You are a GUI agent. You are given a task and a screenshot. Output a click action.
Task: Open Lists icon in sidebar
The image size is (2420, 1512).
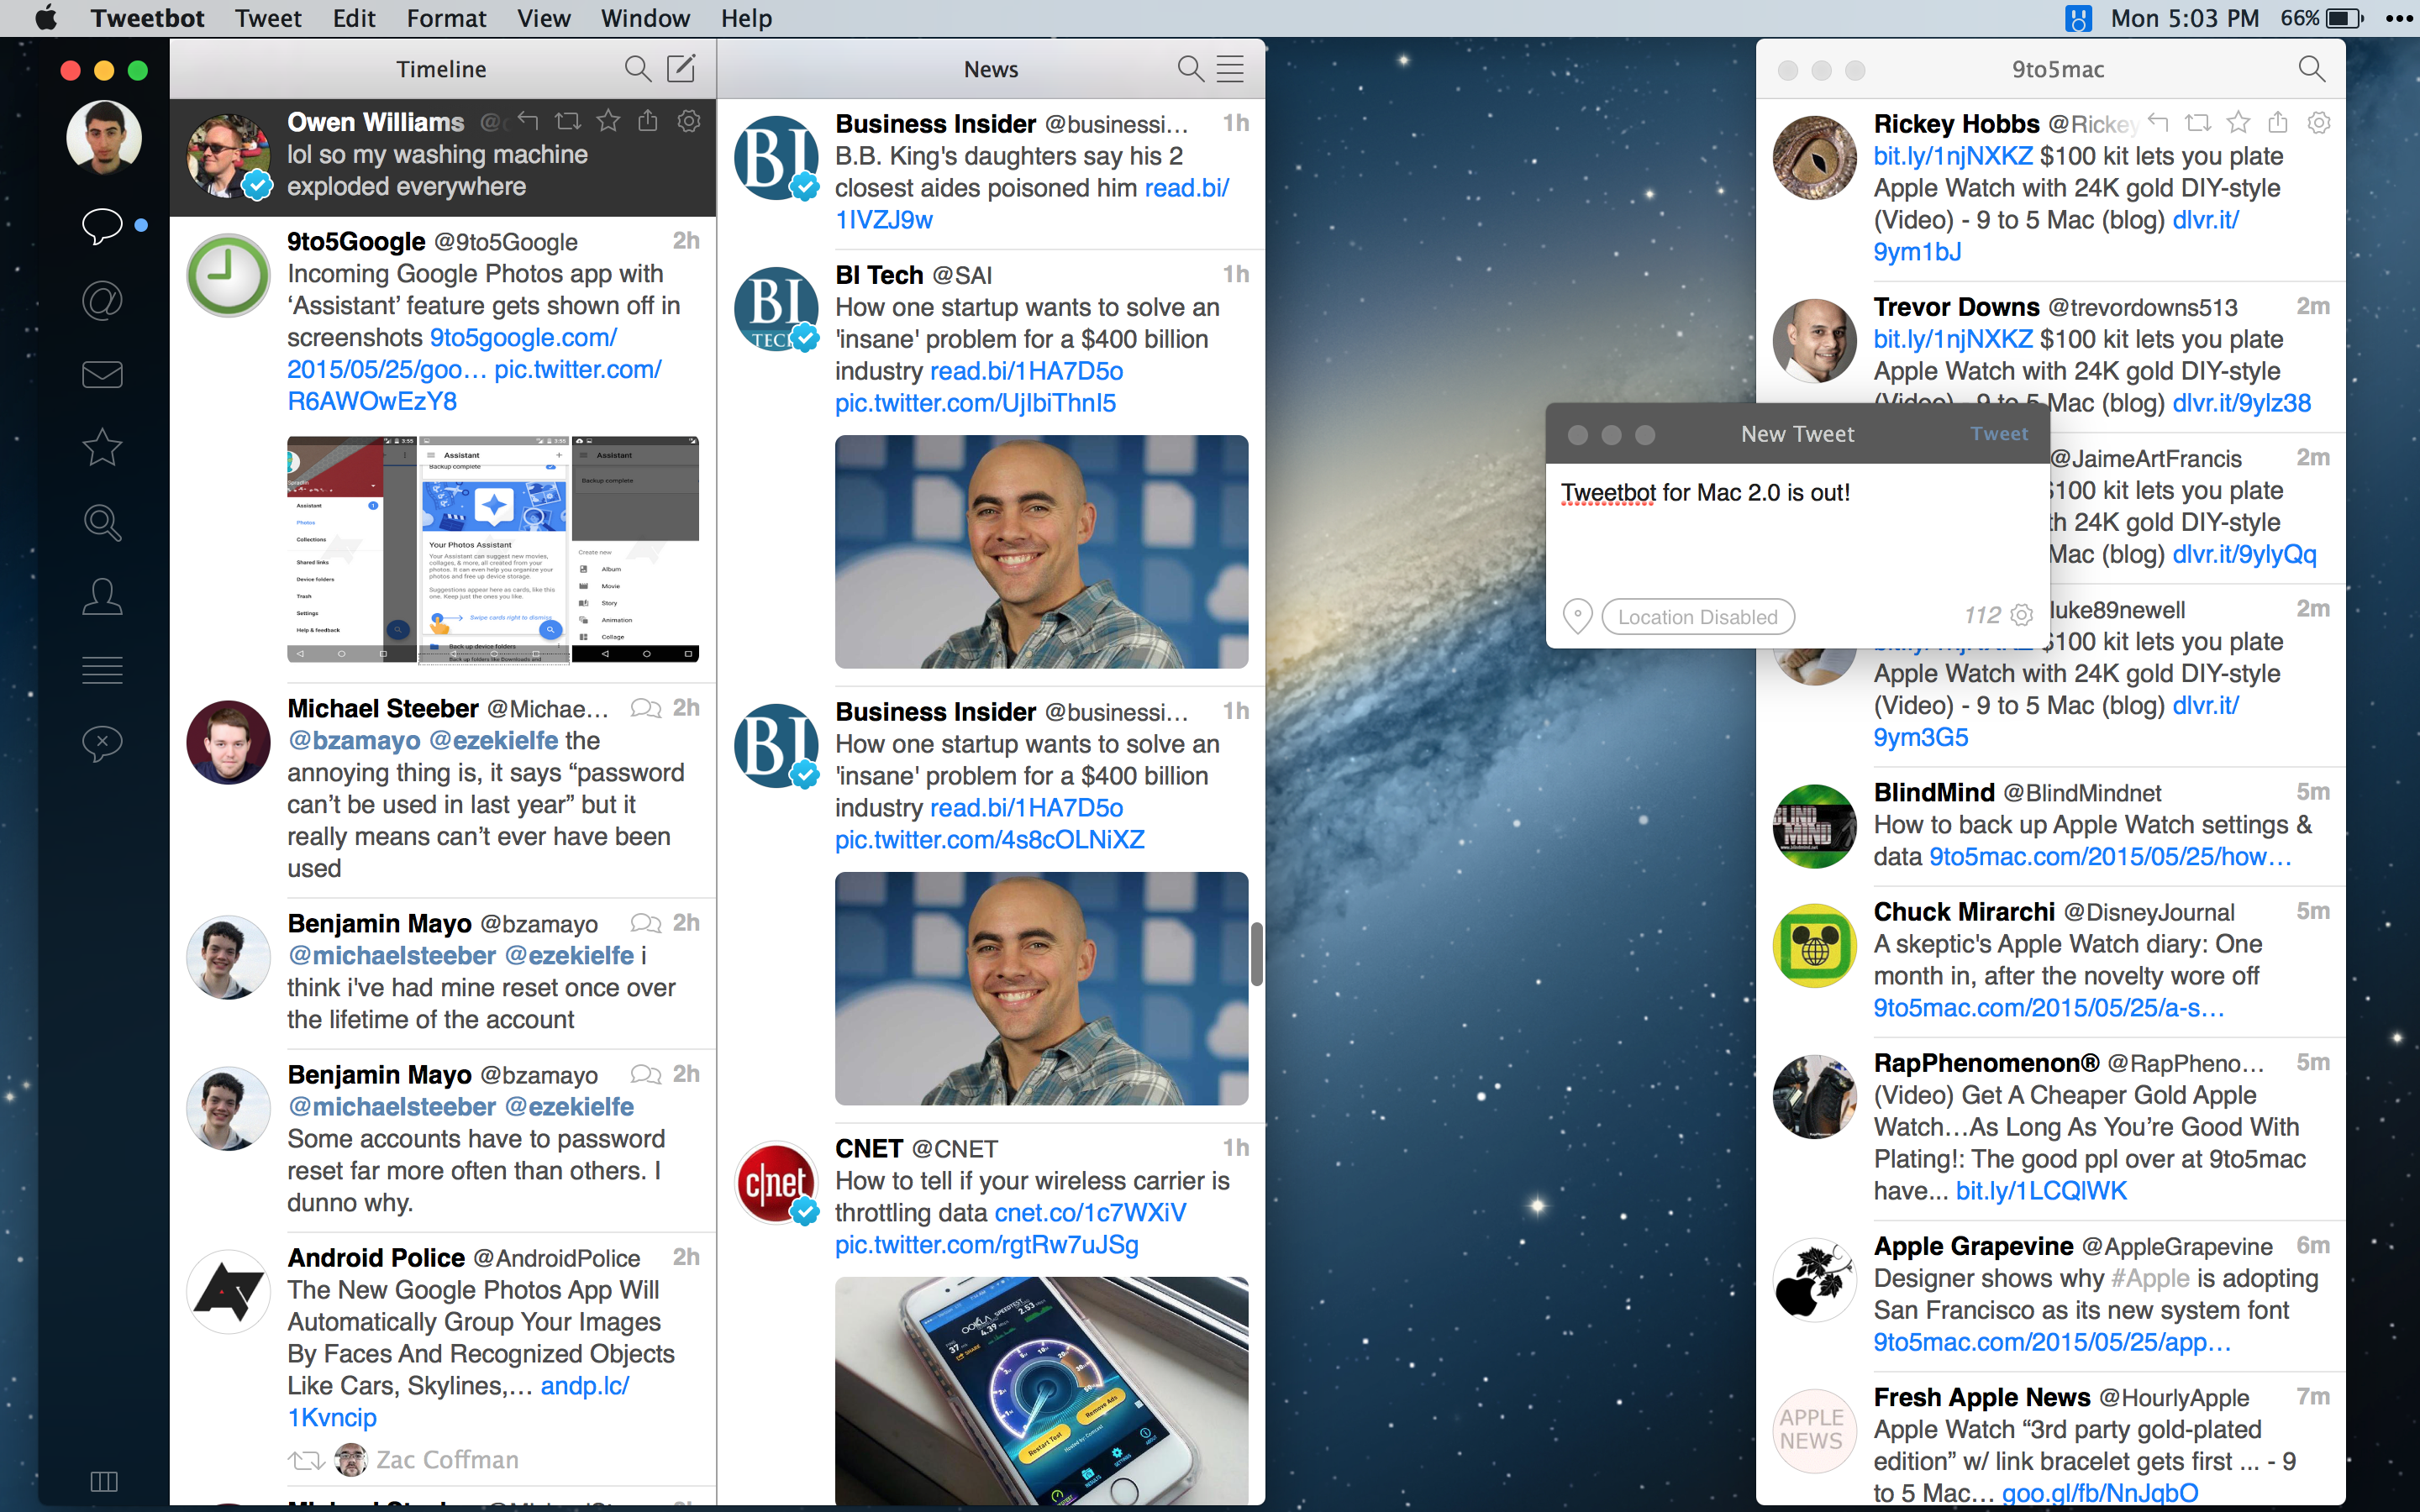coord(102,669)
